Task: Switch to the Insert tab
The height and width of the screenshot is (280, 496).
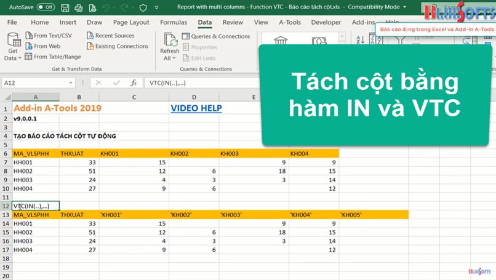Action: point(68,22)
